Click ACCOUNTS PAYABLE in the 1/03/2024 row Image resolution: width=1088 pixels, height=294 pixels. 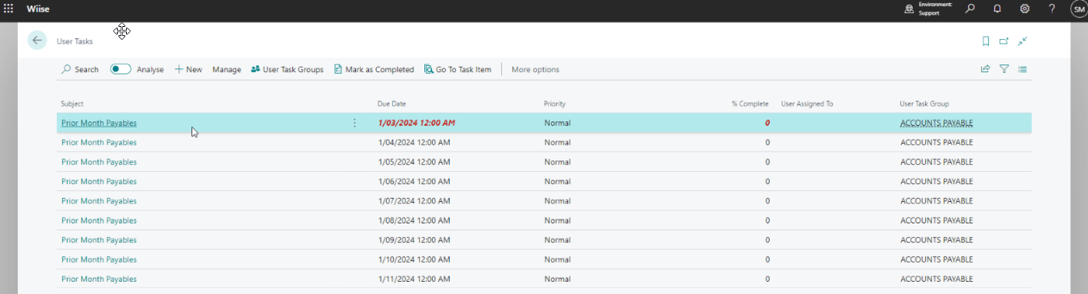pyautogui.click(x=937, y=123)
